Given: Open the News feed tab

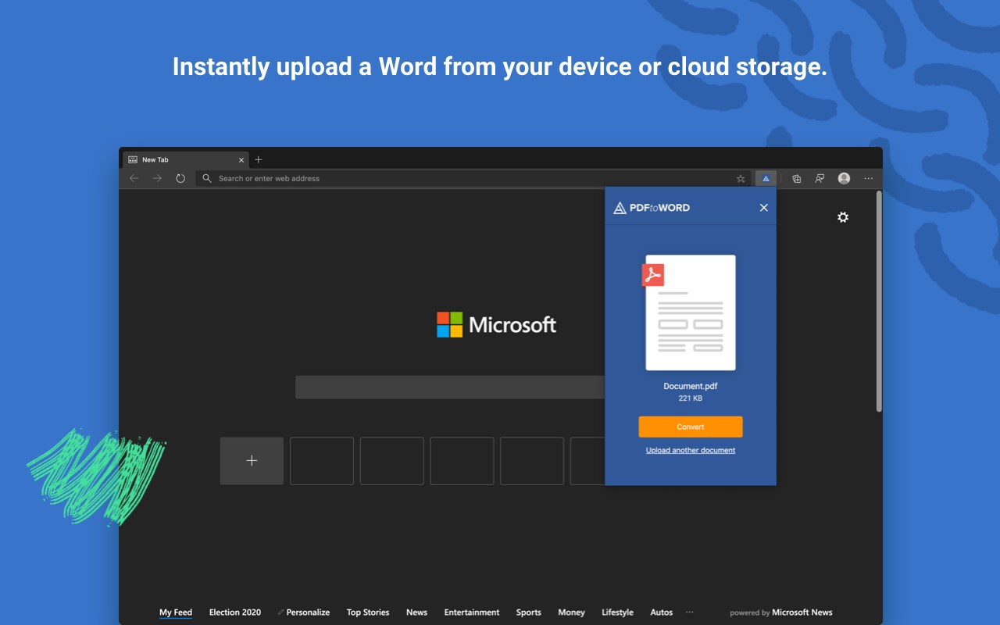Looking at the screenshot, I should coord(417,612).
